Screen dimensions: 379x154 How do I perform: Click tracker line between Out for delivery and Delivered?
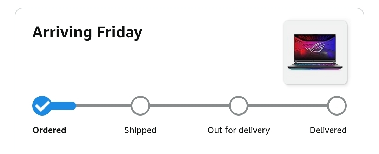288,106
